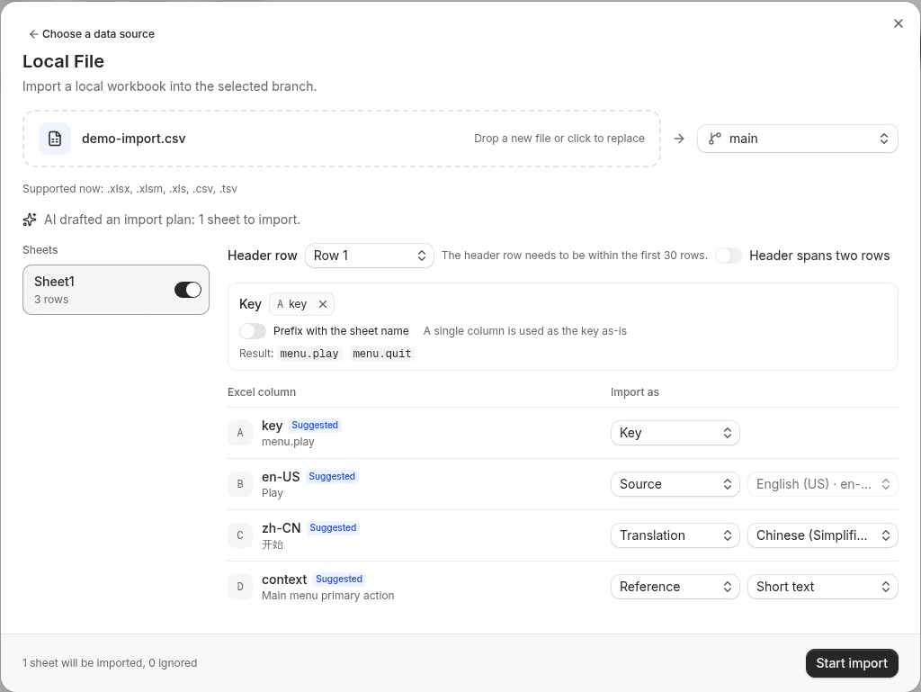Click the zh-CN column name
The height and width of the screenshot is (692, 921).
pyautogui.click(x=282, y=527)
